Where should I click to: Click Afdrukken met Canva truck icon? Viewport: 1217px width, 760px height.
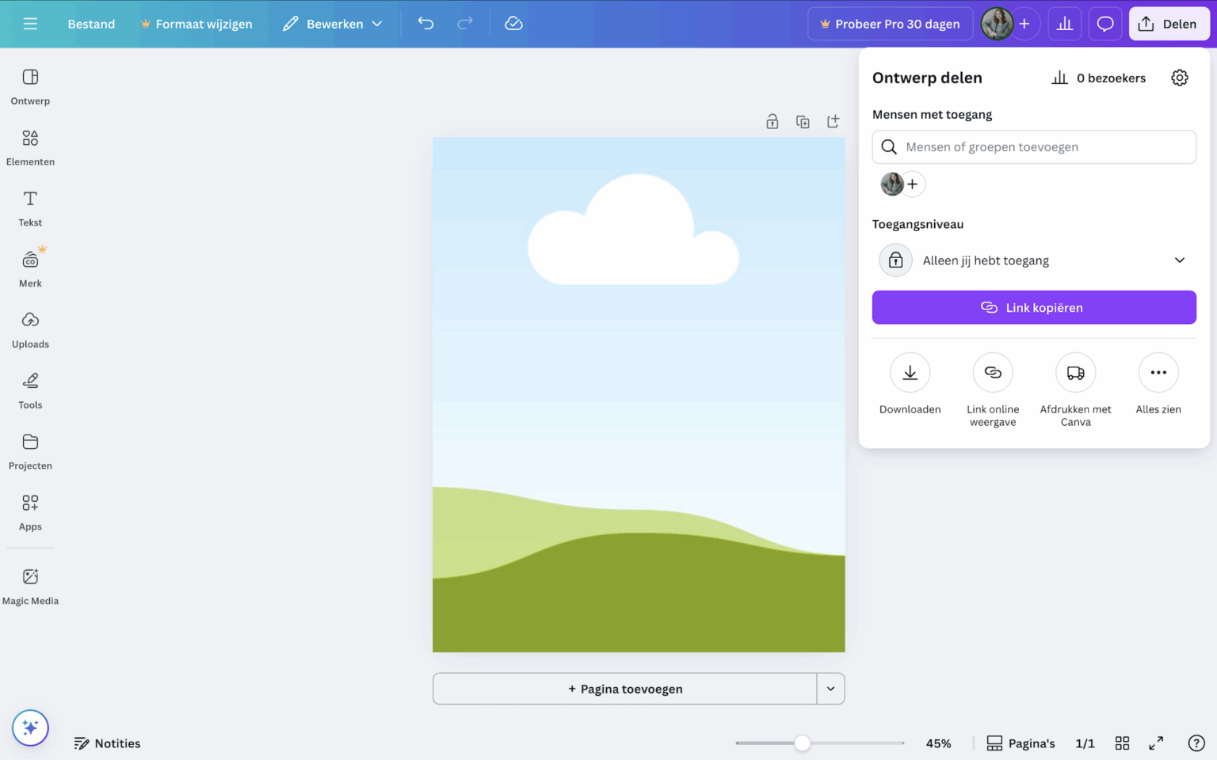pos(1075,373)
